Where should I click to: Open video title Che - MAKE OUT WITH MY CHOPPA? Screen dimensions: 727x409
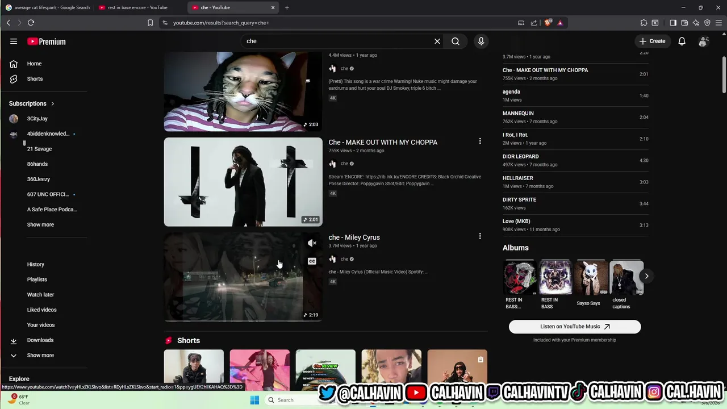click(x=383, y=142)
